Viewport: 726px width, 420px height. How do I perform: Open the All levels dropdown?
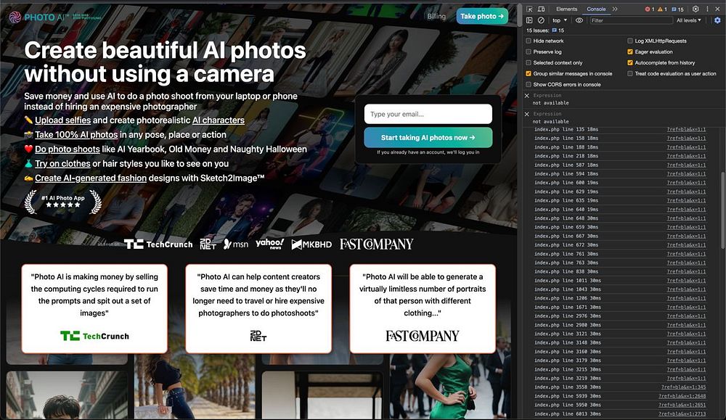pos(689,20)
